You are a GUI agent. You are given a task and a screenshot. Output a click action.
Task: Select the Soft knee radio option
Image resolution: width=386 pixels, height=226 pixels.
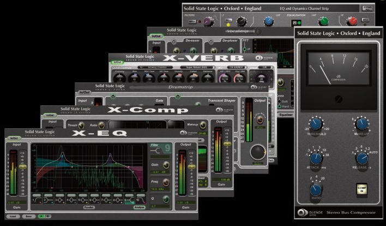[x=279, y=102]
